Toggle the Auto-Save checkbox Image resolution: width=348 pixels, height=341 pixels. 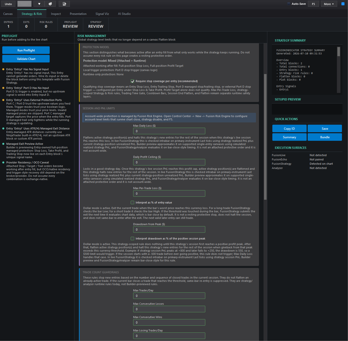[x=289, y=4]
